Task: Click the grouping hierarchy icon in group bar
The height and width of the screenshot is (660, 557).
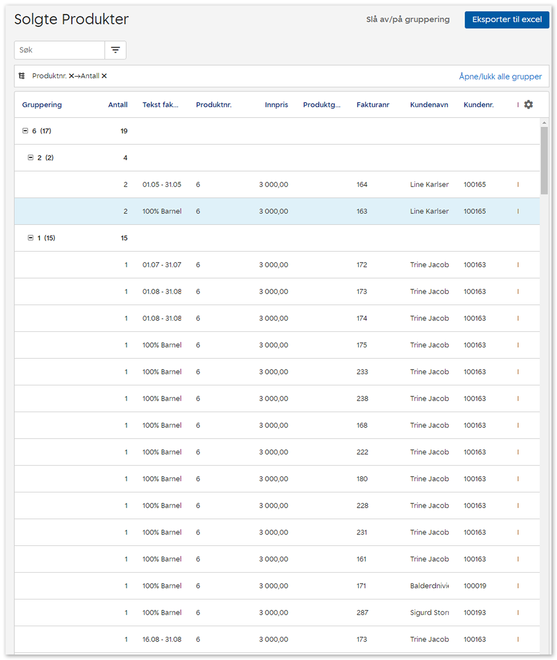Action: click(22, 76)
